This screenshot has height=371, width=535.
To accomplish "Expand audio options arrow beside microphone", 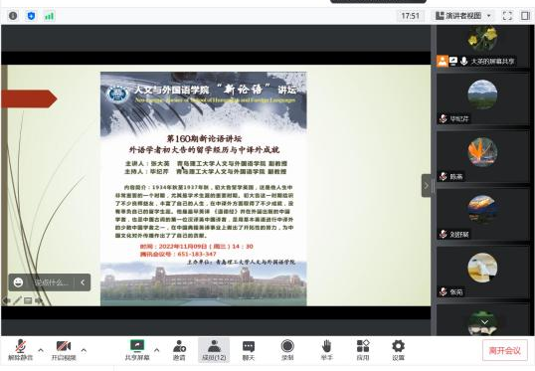I will [41, 350].
